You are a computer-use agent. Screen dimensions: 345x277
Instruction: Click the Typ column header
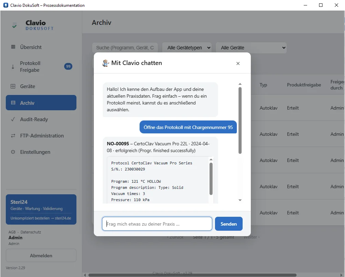[x=263, y=85]
